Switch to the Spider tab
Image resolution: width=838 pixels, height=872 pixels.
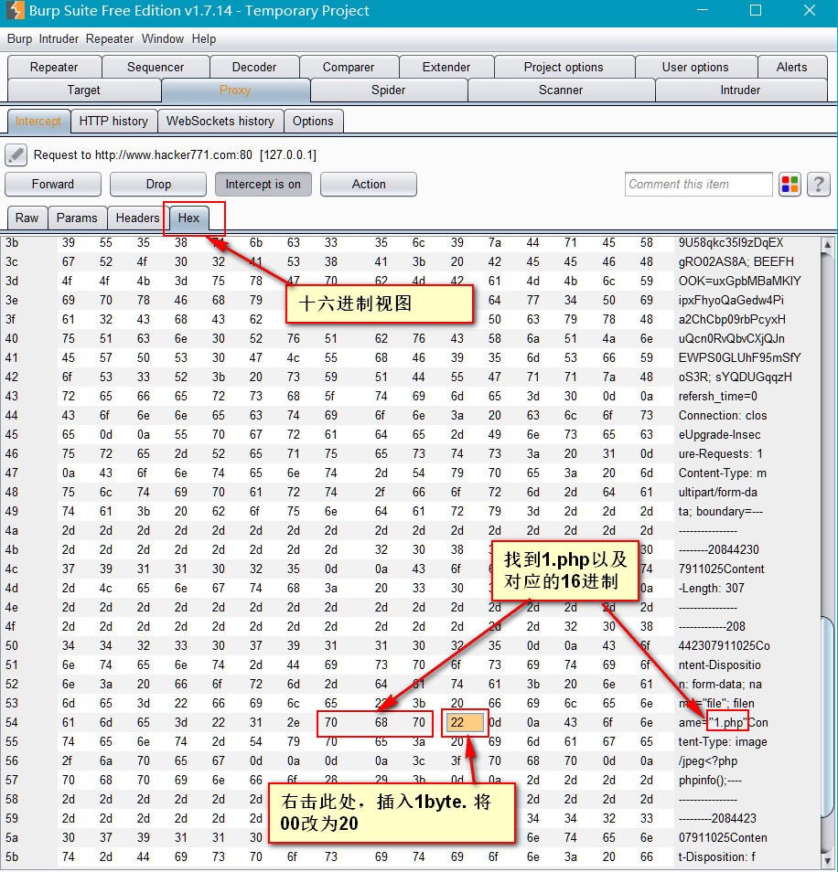pos(389,90)
